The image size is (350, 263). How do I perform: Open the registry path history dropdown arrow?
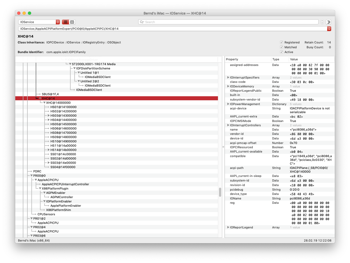click(x=329, y=29)
